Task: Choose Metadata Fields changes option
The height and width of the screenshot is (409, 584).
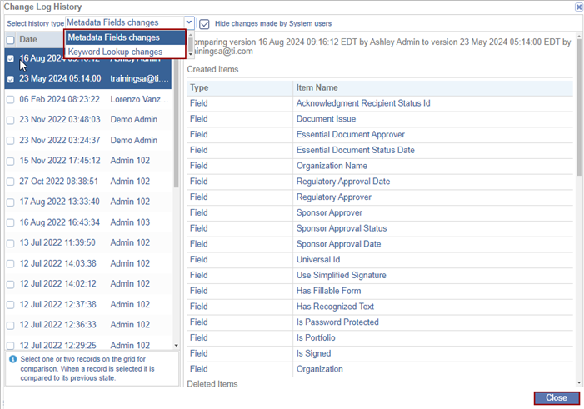Action: click(x=114, y=37)
